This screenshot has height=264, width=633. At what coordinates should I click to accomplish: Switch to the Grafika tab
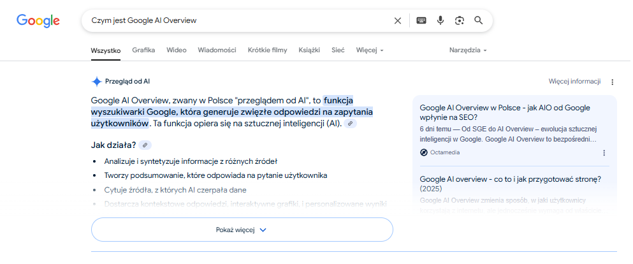(x=143, y=50)
